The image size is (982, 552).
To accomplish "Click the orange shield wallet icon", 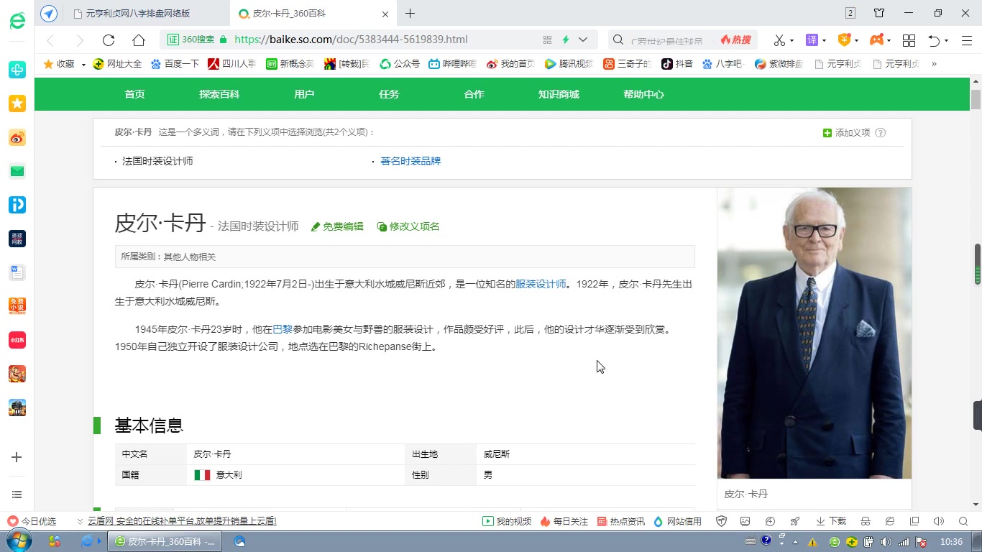I will tap(844, 40).
